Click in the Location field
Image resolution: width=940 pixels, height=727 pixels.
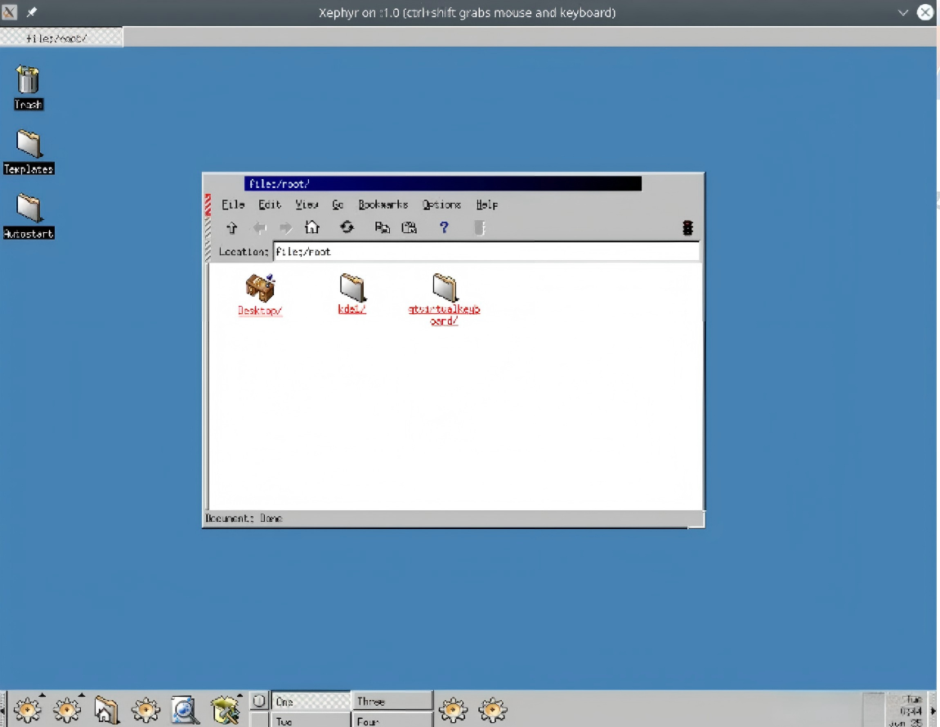tap(486, 251)
